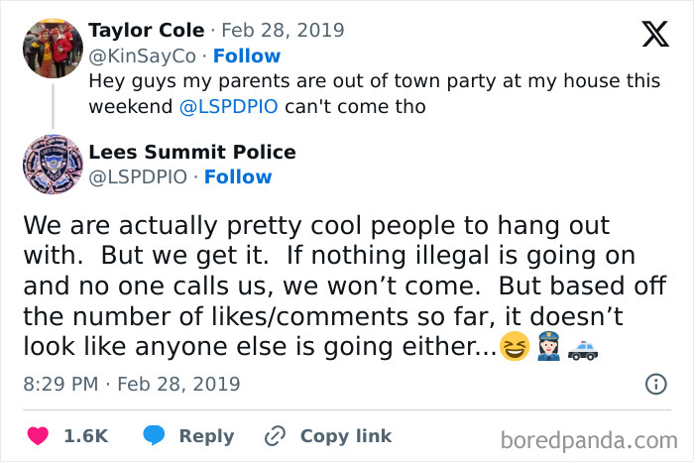Follow @KinSayCo account

(247, 56)
